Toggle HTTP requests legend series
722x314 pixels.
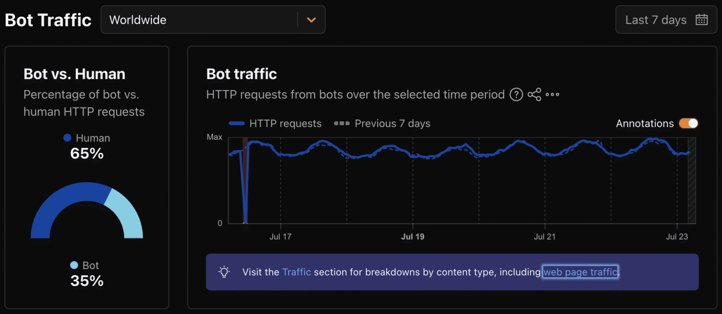pos(275,124)
